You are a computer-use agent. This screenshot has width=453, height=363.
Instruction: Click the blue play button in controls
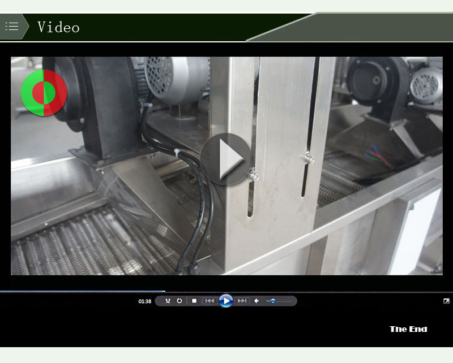[226, 301]
